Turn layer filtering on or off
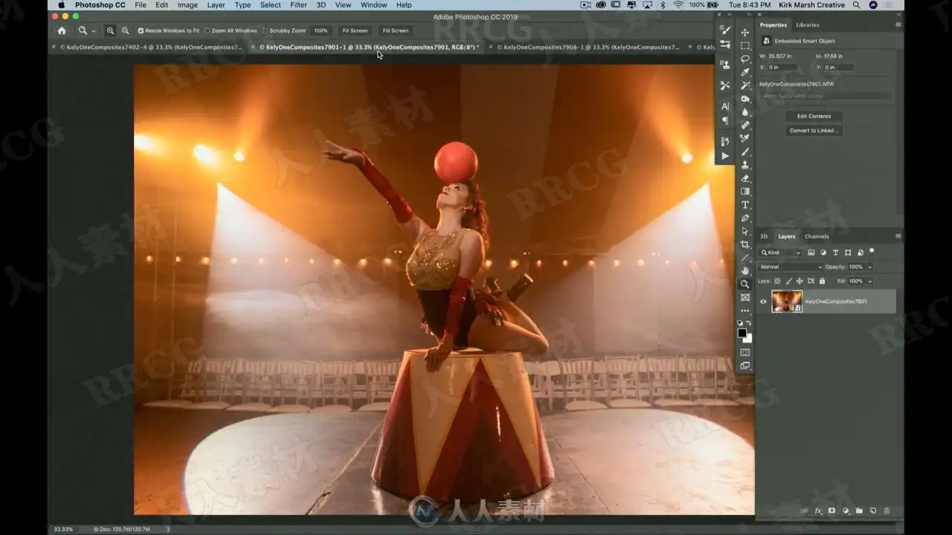Viewport: 952px width, 535px height. pos(872,251)
